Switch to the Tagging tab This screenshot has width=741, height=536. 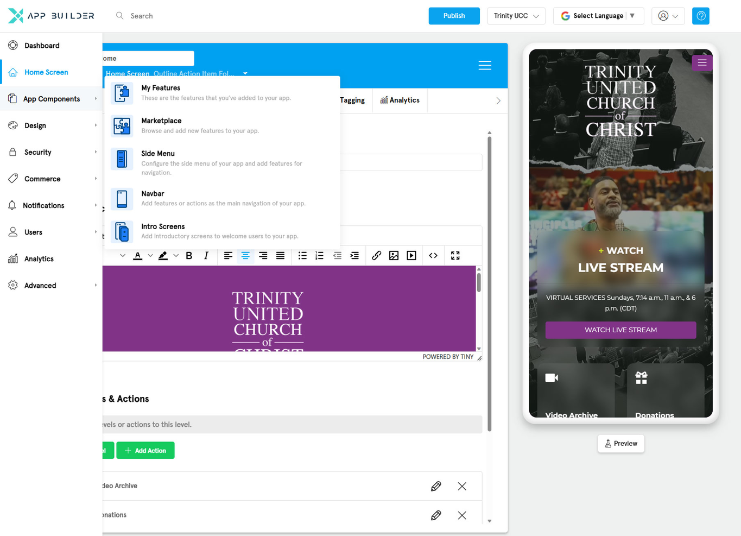click(x=352, y=100)
